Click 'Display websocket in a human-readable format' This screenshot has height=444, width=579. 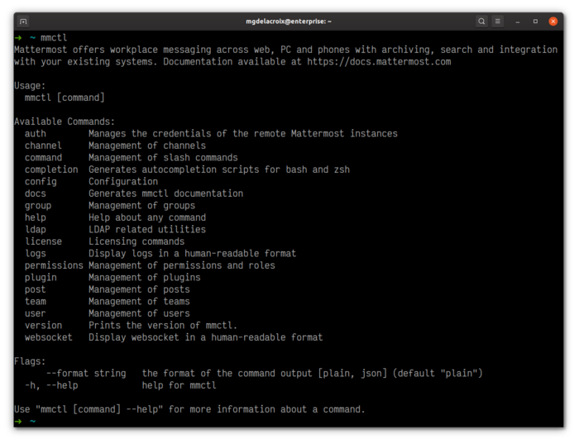click(206, 337)
